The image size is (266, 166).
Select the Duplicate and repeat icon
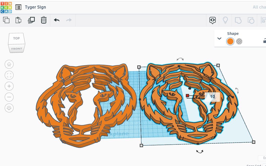[31, 20]
